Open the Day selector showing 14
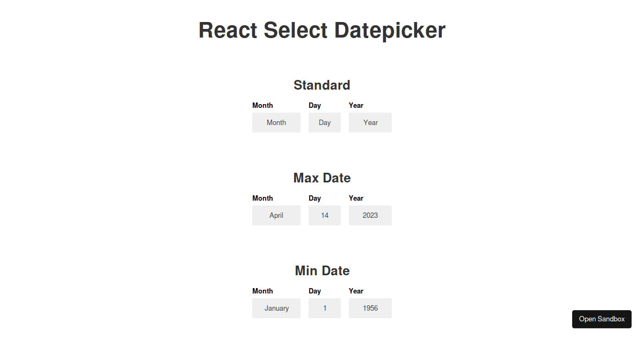The width and height of the screenshot is (644, 338). (x=324, y=215)
